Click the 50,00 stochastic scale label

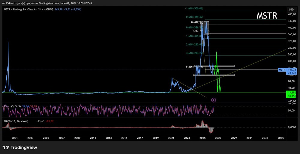point(292,111)
